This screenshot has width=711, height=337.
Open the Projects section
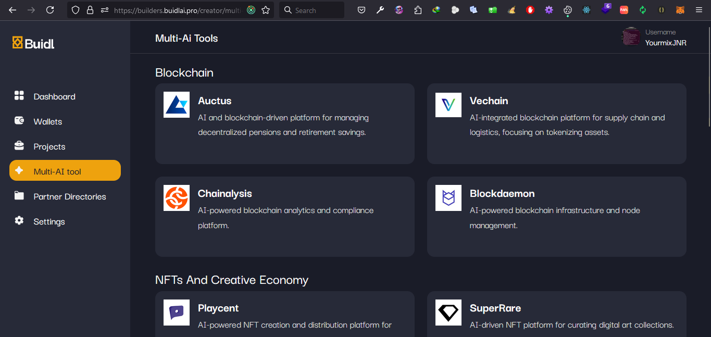point(49,146)
